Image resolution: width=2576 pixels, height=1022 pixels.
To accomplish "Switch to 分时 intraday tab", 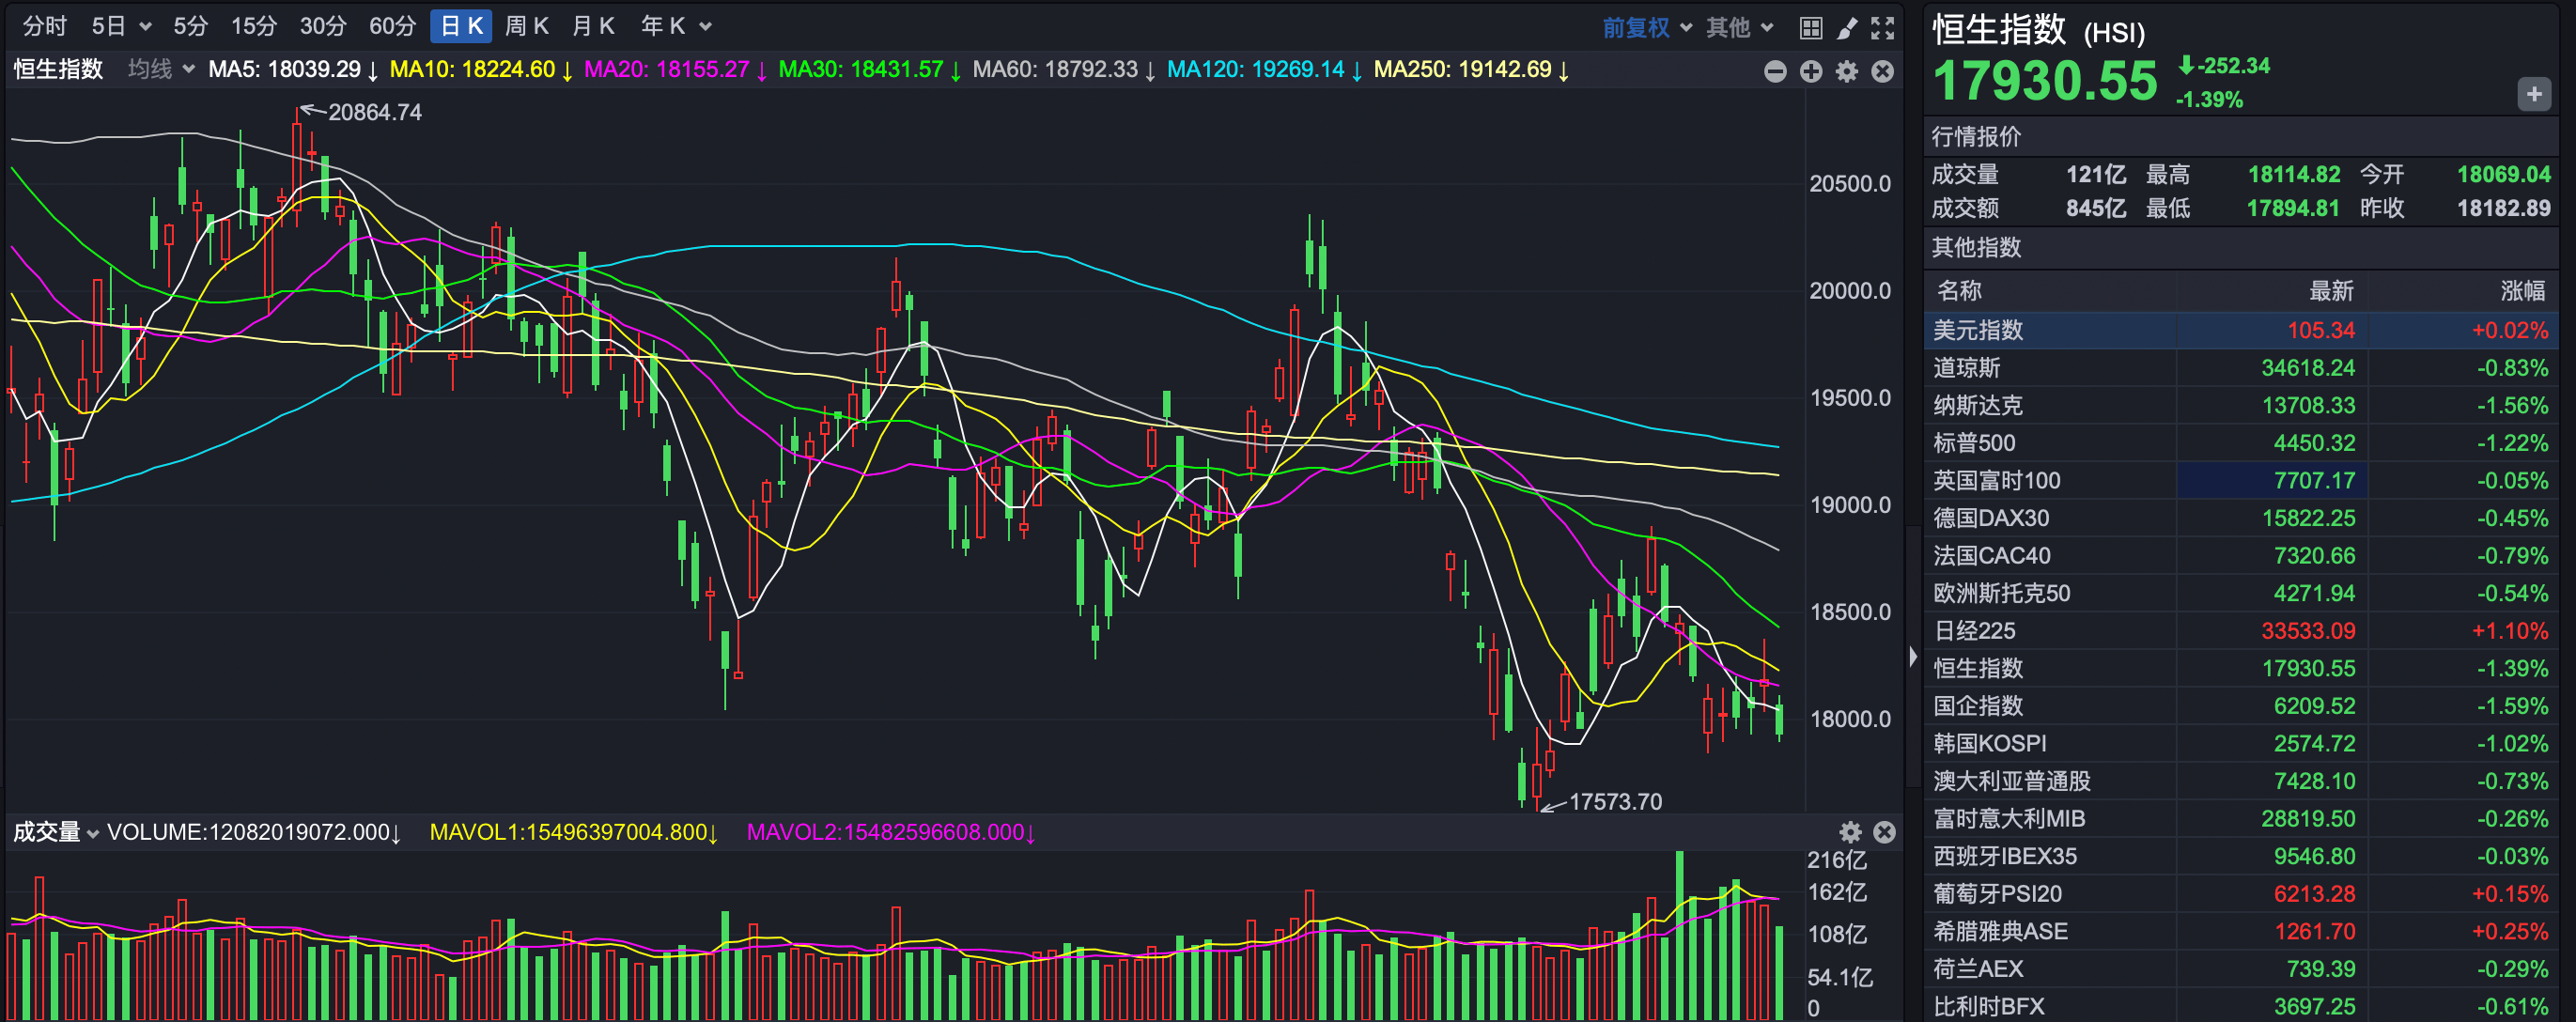I will pyautogui.click(x=44, y=26).
